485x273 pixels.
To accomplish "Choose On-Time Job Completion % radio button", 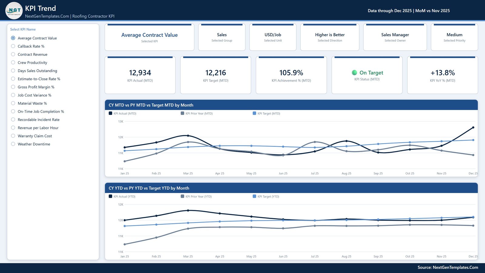I will point(13,112).
